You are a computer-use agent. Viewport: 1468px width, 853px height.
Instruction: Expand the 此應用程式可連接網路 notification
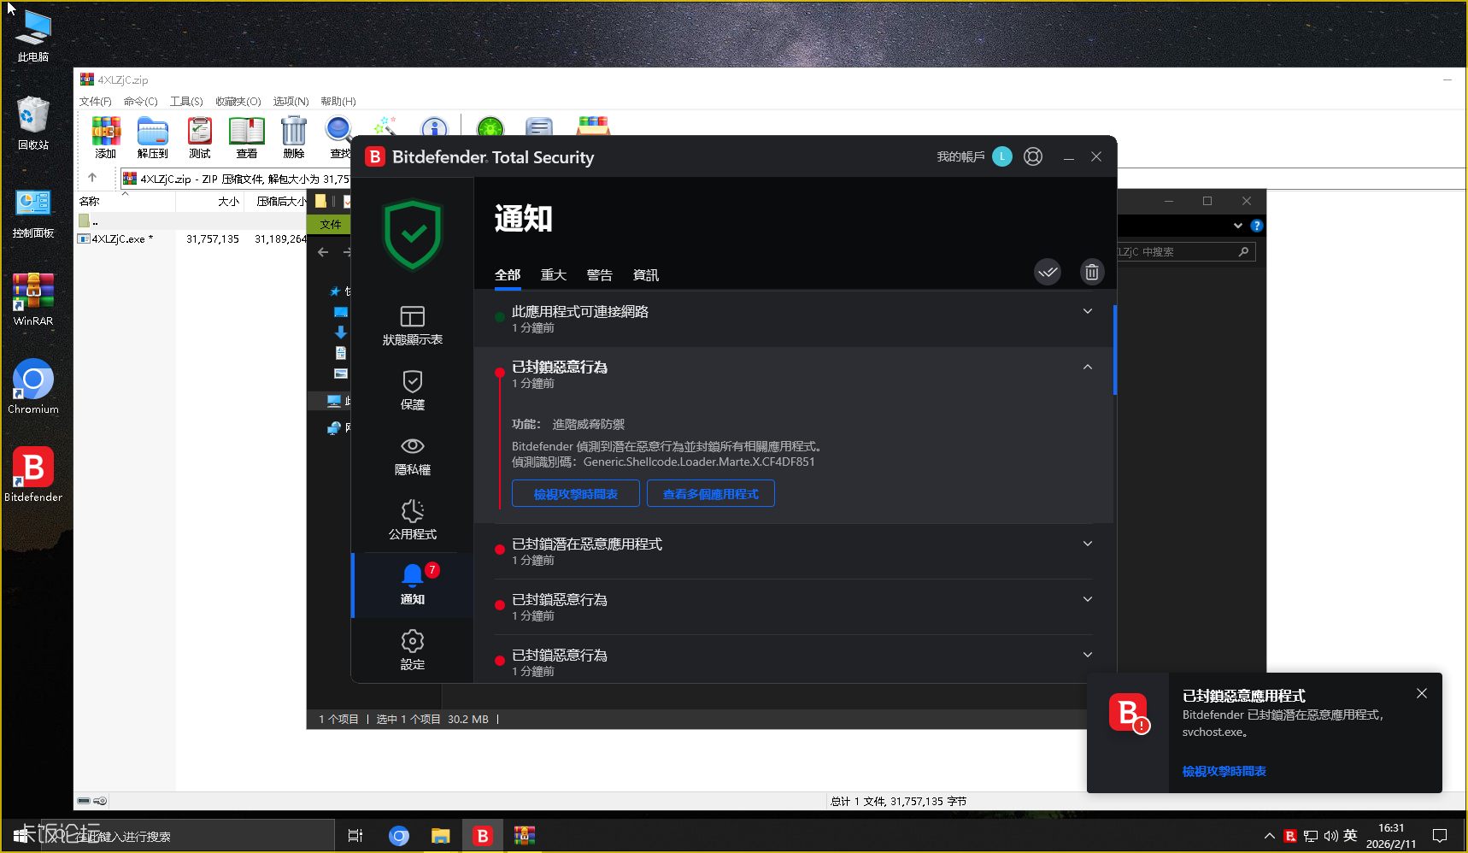coord(1087,312)
